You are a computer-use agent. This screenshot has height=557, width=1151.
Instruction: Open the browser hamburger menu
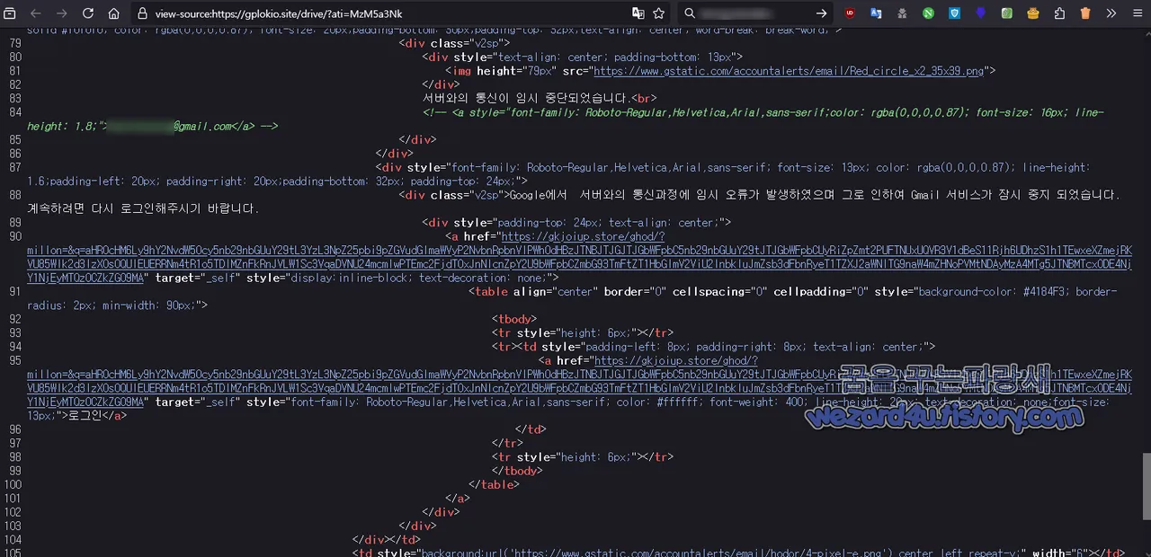(1138, 13)
